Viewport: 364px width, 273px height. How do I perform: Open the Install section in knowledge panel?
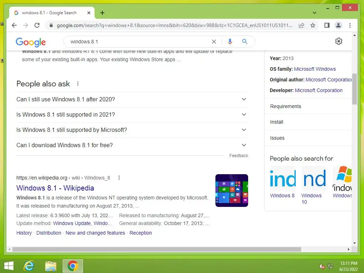point(308,122)
